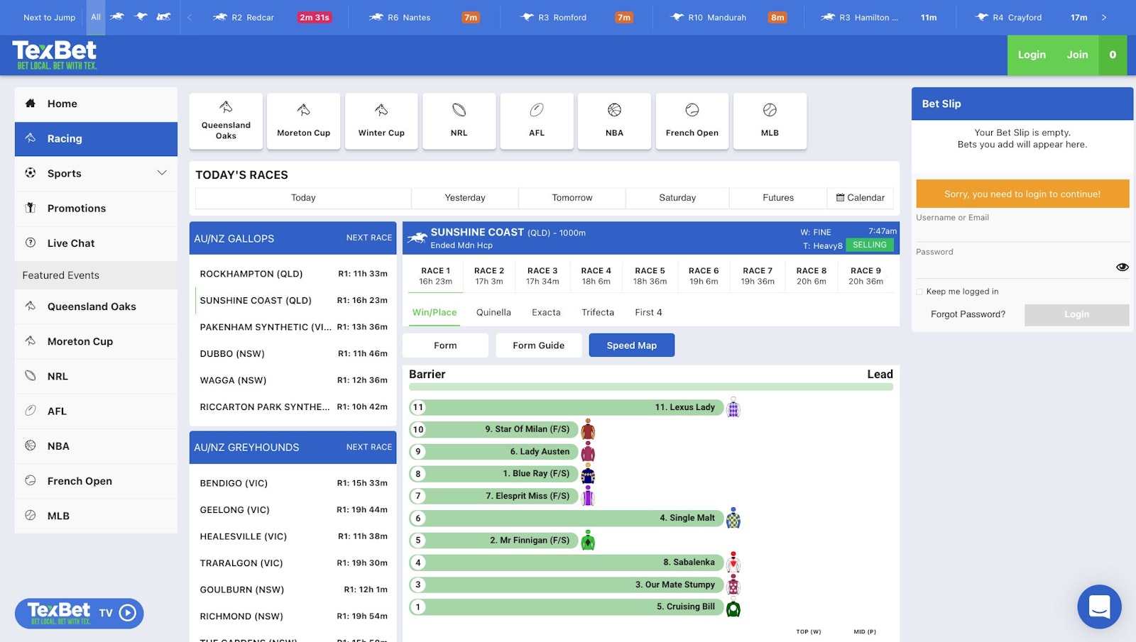Open the Calendar date picker
Image resolution: width=1136 pixels, height=642 pixels.
click(x=860, y=198)
